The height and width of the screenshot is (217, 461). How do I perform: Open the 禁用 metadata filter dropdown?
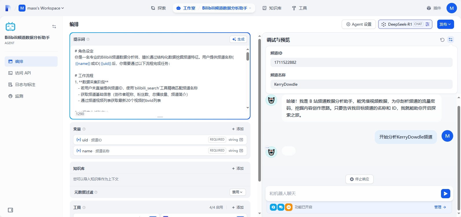pos(237,192)
